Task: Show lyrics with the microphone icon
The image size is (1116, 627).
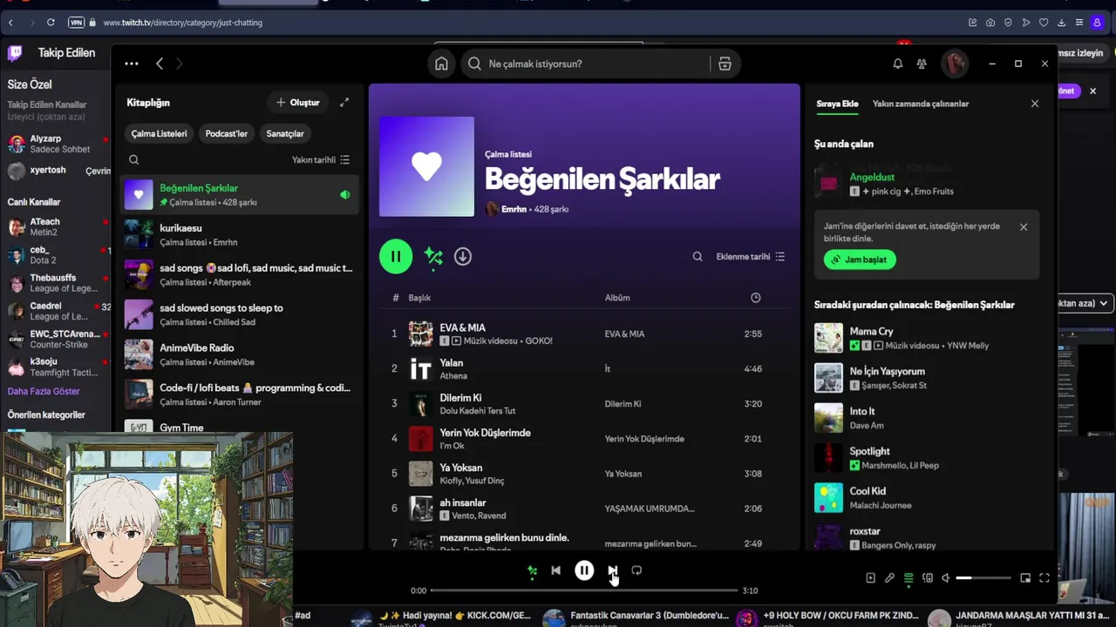Action: [x=889, y=578]
